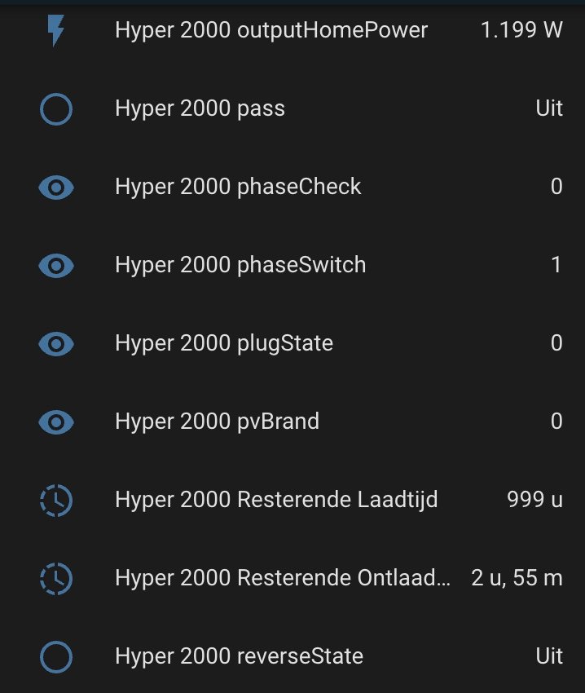
Task: Click the Uit state of pass
Action: click(x=549, y=108)
